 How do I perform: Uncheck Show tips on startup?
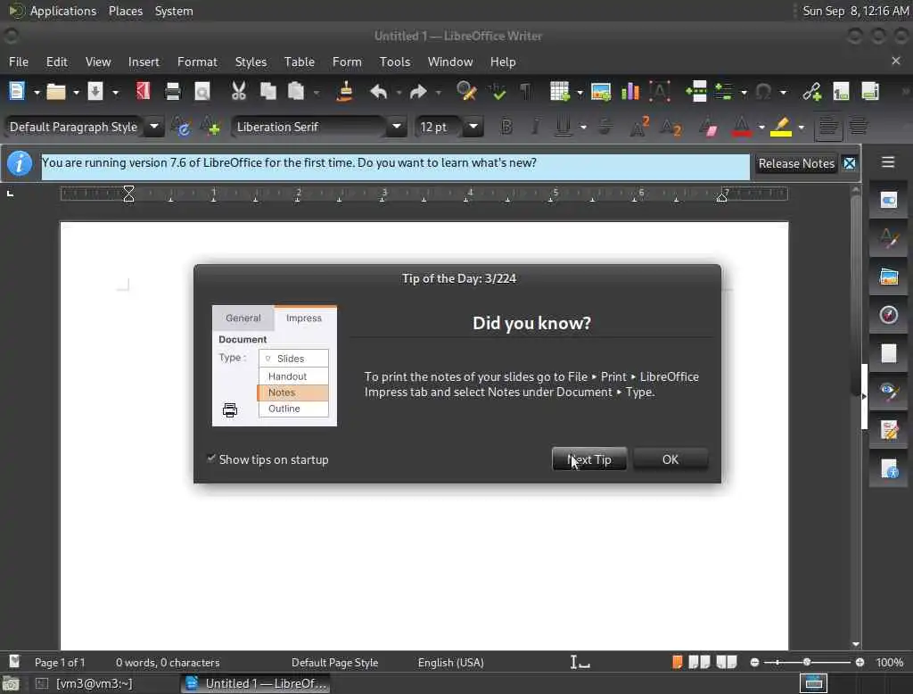211,459
